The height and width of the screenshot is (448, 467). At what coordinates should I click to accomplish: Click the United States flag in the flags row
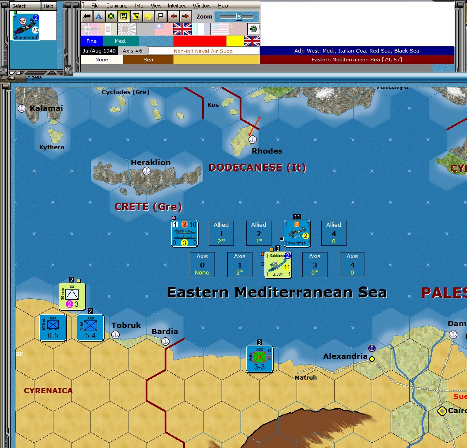coord(219,29)
